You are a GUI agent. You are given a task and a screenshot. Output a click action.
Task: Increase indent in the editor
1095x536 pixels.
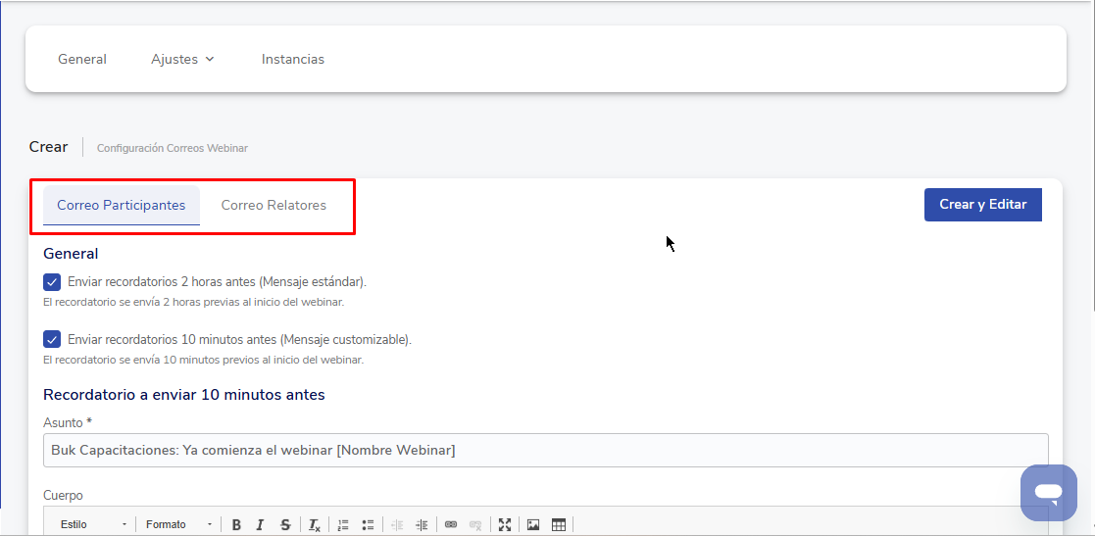point(422,525)
